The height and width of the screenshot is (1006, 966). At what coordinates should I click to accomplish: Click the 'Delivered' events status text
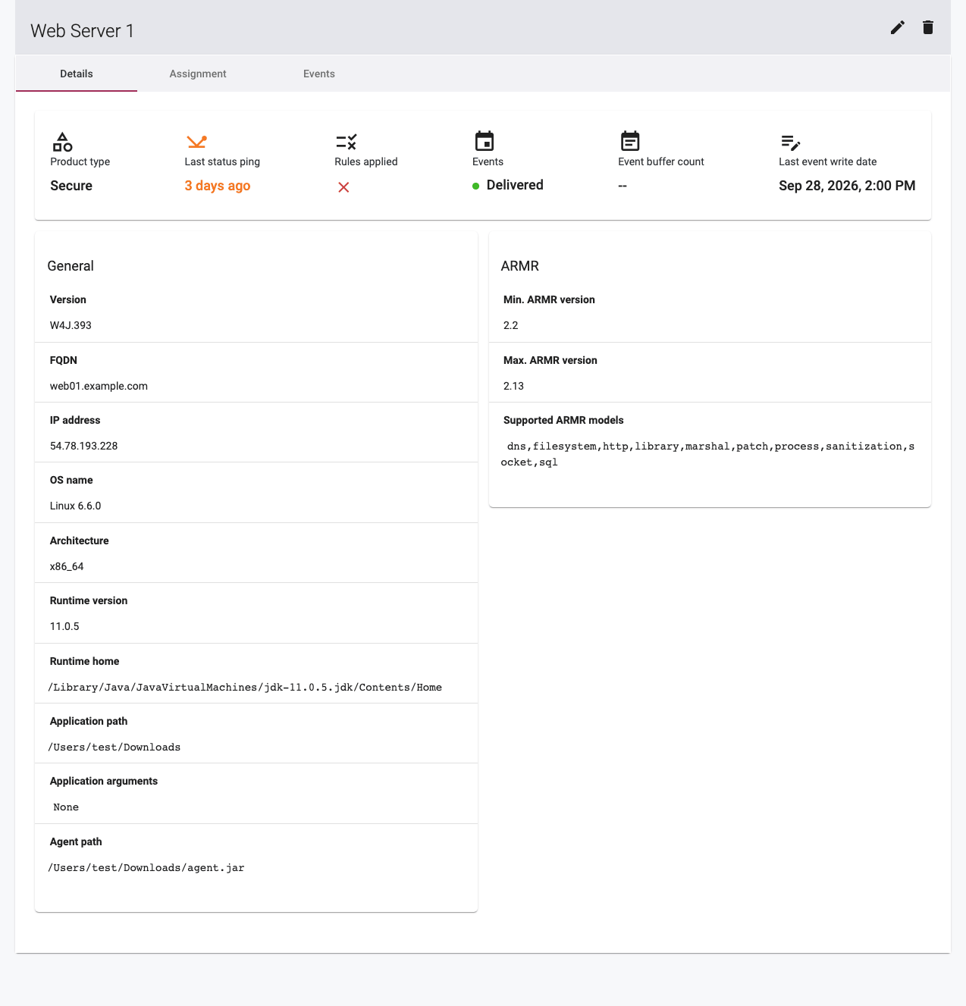pyautogui.click(x=515, y=185)
